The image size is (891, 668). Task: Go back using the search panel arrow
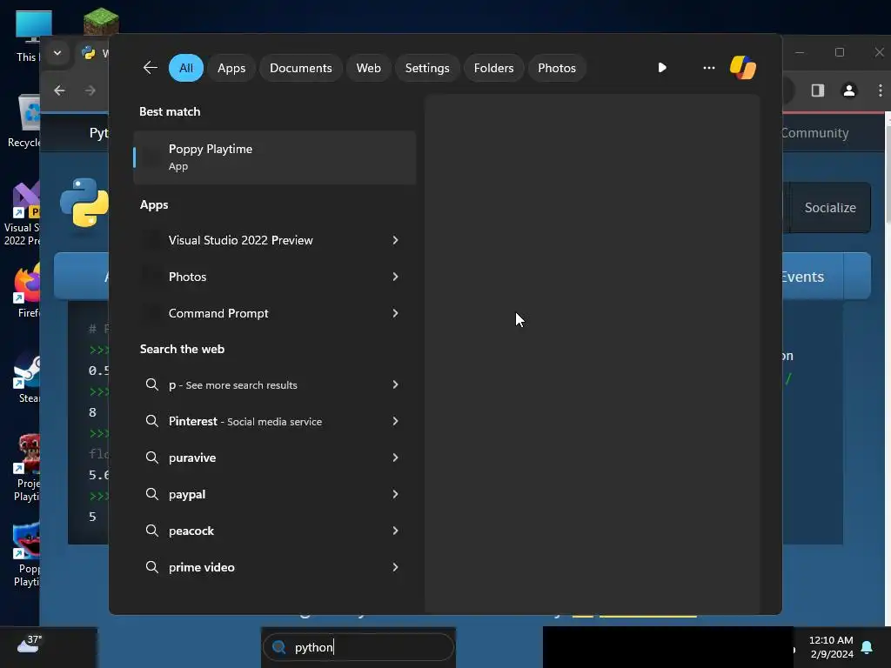point(150,68)
